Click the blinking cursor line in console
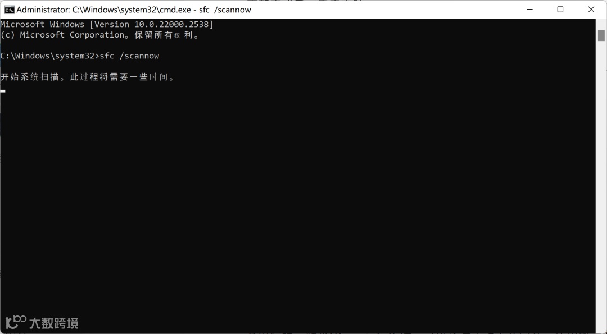Image resolution: width=607 pixels, height=334 pixels. point(3,91)
